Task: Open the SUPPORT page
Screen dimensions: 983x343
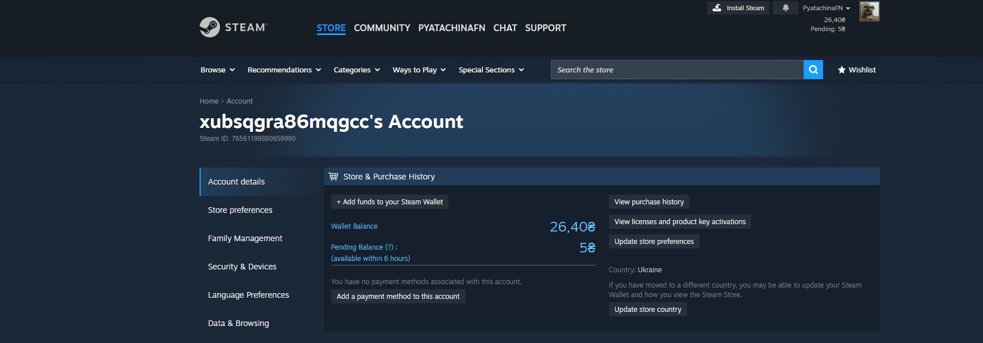Action: click(x=545, y=28)
